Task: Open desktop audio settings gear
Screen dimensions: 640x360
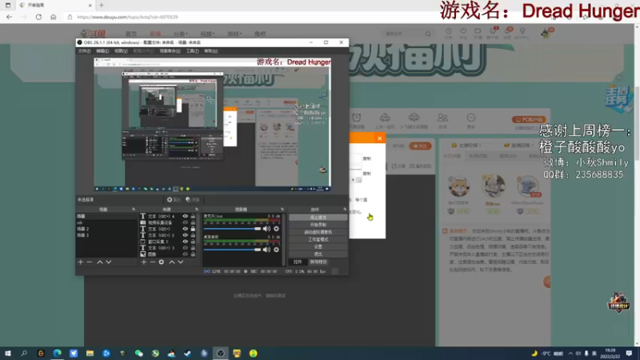Action: [x=276, y=250]
